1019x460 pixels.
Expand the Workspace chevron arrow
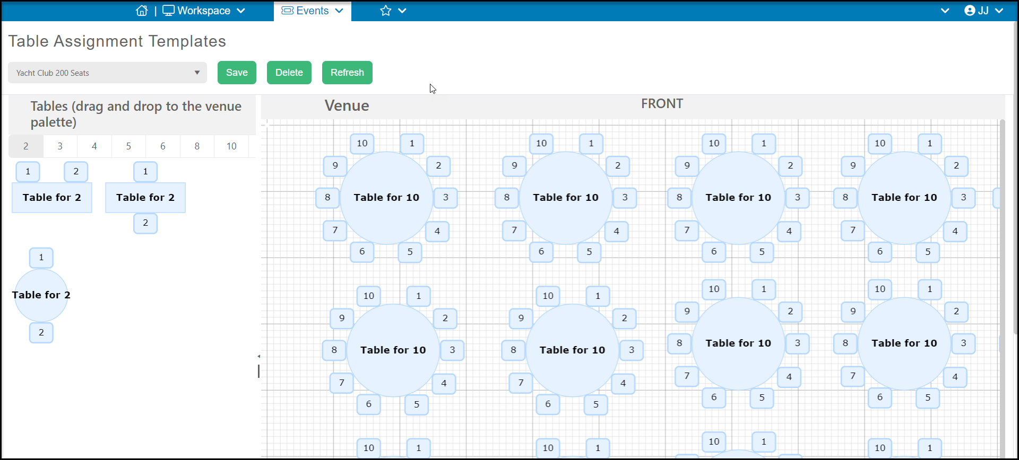tap(241, 11)
